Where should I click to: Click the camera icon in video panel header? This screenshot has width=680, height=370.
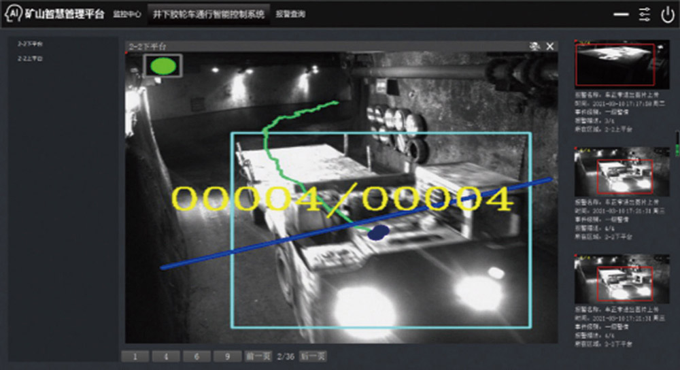point(534,46)
